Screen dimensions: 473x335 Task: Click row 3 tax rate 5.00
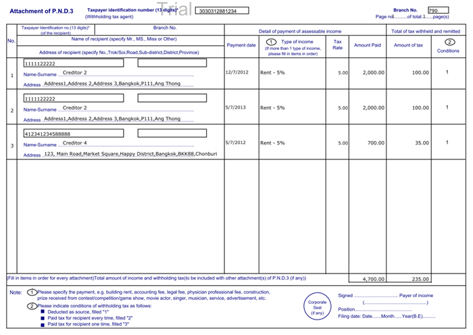click(343, 143)
